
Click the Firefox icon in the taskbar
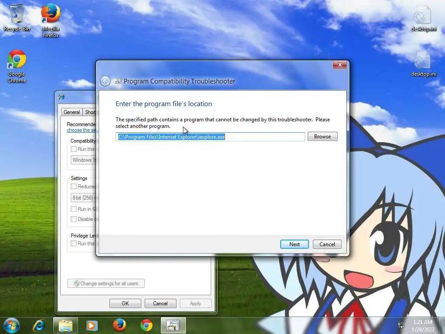[x=119, y=325]
